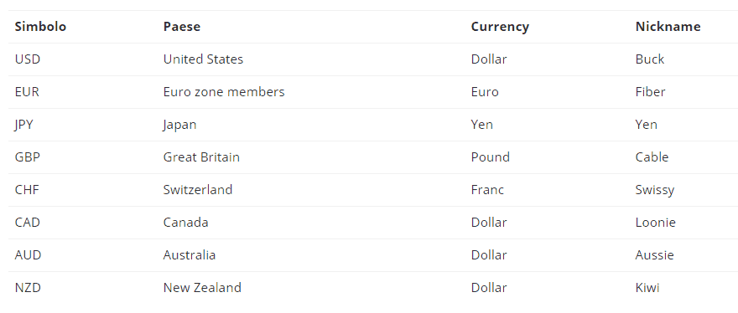This screenshot has height=313, width=738.
Task: Select the CAD symbol cell
Action: (28, 223)
